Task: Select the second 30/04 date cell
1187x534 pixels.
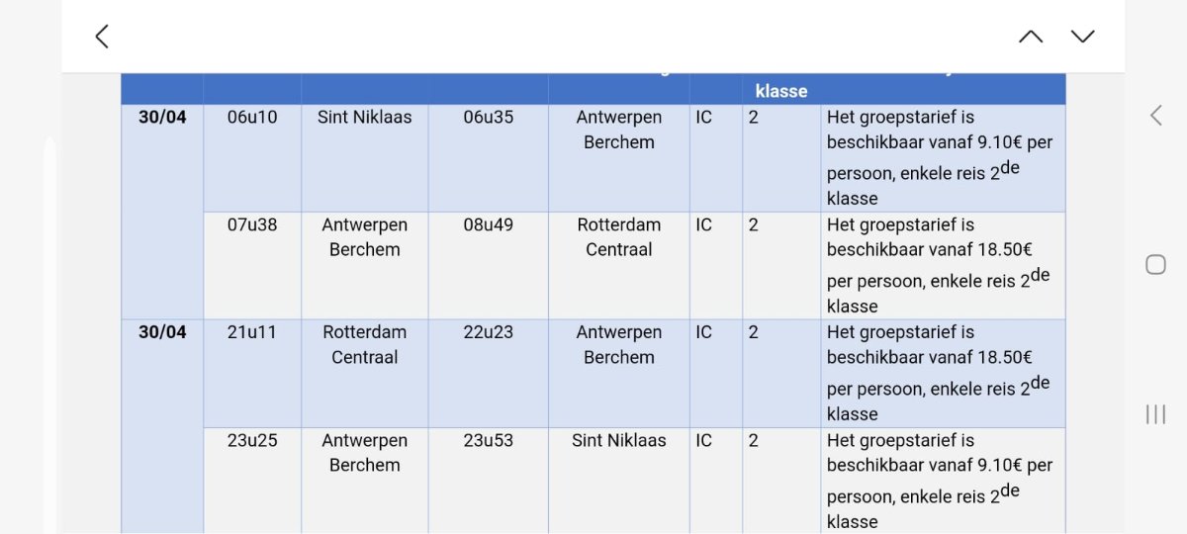Action: click(x=162, y=333)
